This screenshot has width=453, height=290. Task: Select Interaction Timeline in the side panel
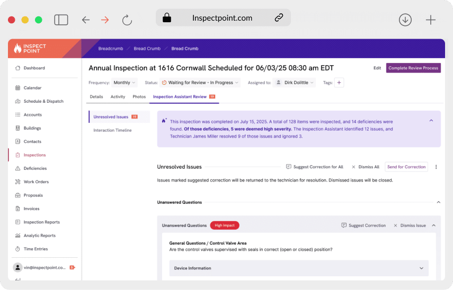point(112,130)
